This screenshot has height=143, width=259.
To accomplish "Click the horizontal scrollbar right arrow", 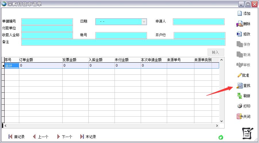I will pyautogui.click(x=217, y=126).
